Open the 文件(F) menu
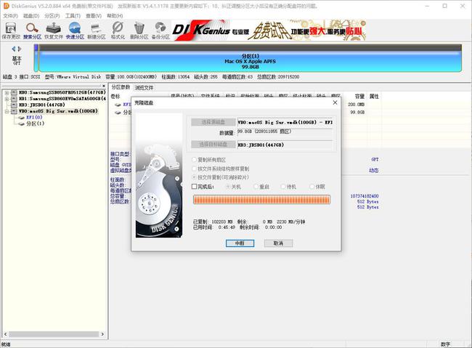This screenshot has height=348, width=472. click(10, 16)
